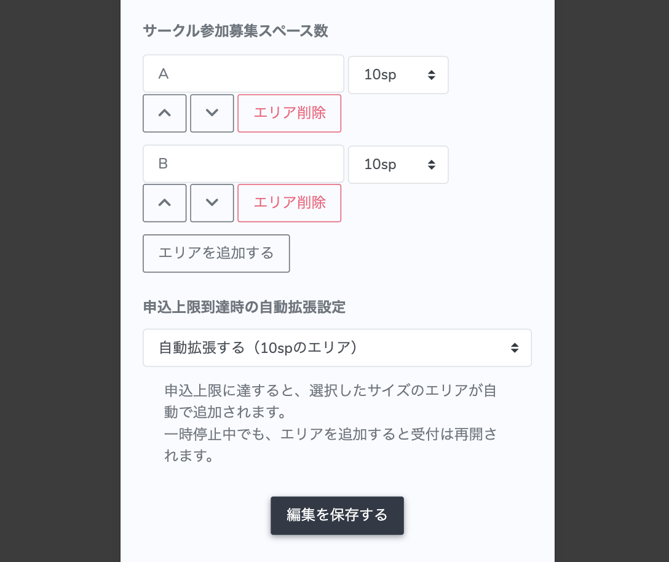This screenshot has width=669, height=562.
Task: Move area B down with chevron button
Action: 212,203
